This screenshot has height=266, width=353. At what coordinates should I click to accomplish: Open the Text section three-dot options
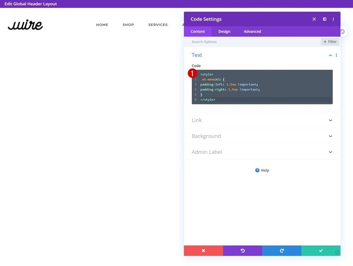[336, 55]
